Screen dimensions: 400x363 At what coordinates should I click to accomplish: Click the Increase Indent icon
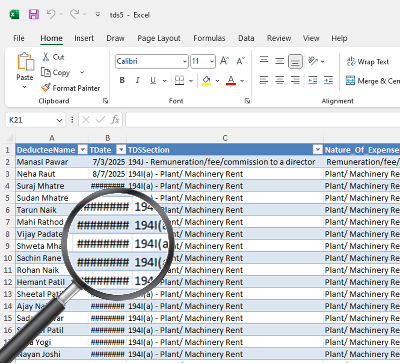click(x=328, y=80)
